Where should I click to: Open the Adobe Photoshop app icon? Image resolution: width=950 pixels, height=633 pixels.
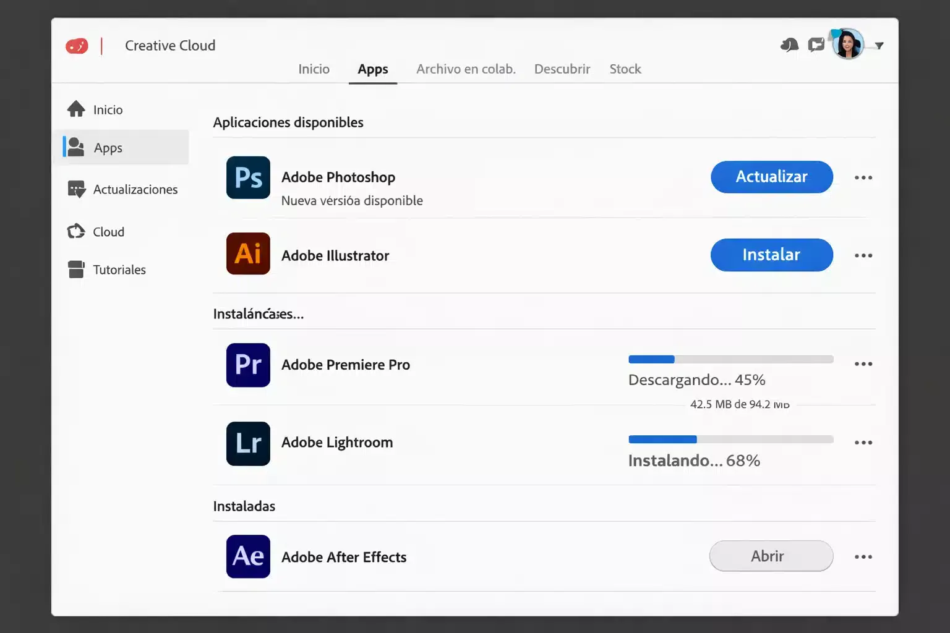pyautogui.click(x=247, y=177)
